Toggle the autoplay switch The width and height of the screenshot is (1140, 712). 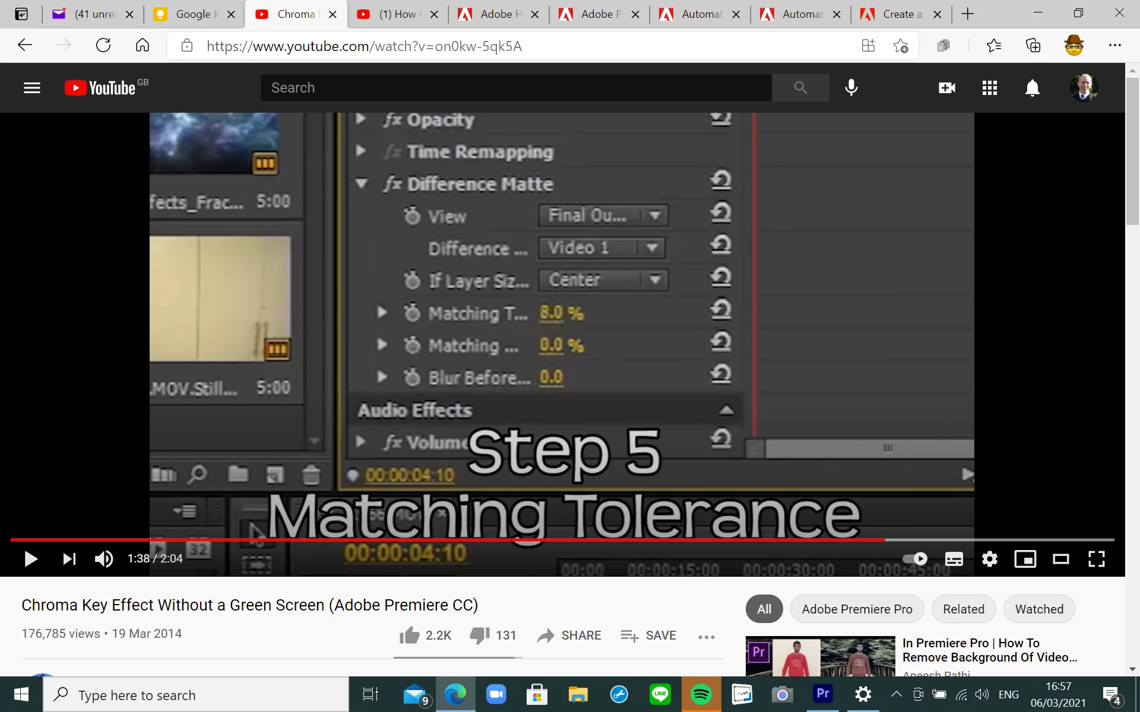coord(915,559)
